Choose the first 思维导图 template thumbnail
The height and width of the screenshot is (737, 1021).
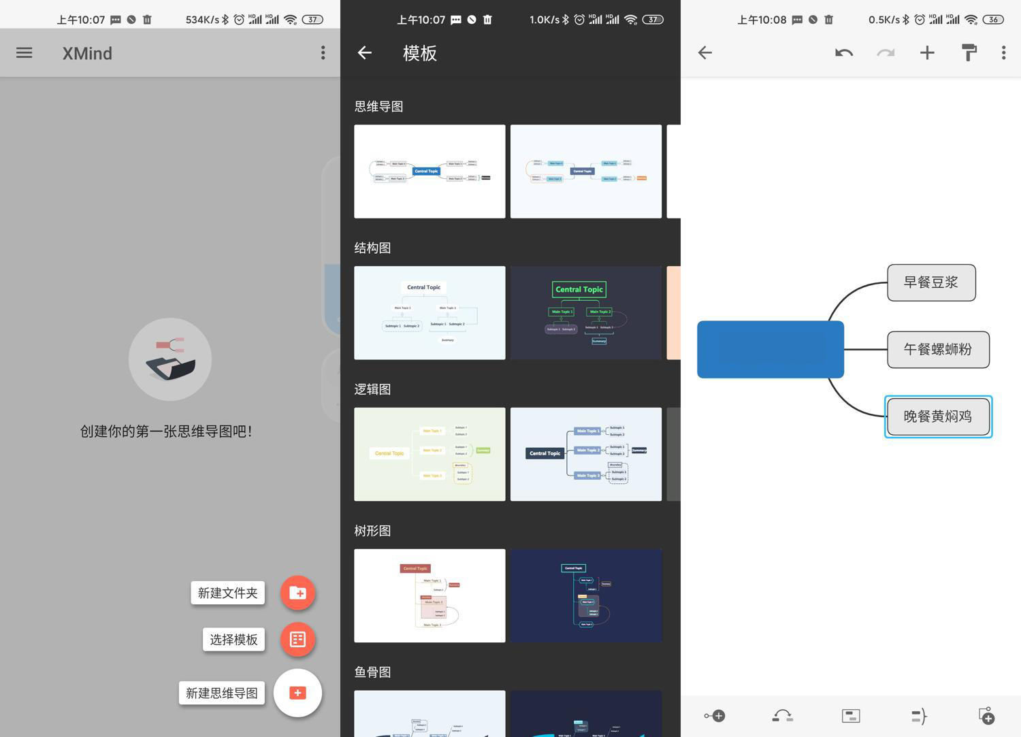[430, 171]
